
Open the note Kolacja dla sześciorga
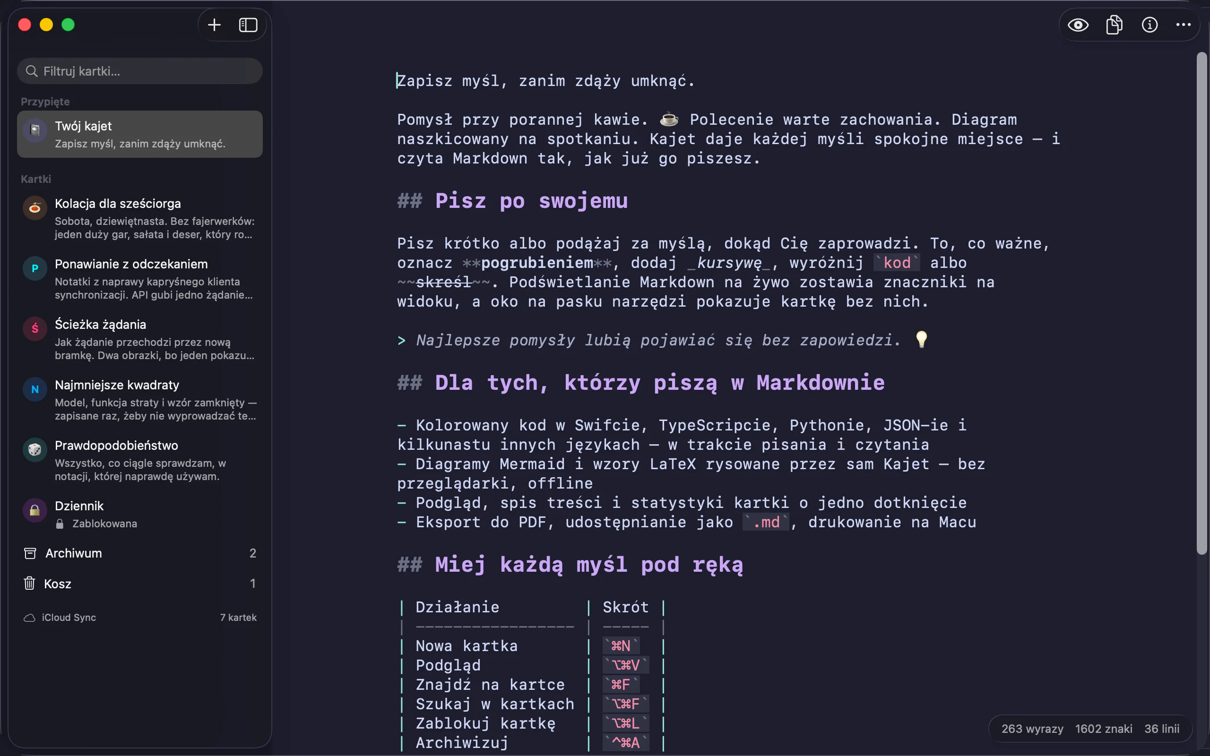[140, 218]
